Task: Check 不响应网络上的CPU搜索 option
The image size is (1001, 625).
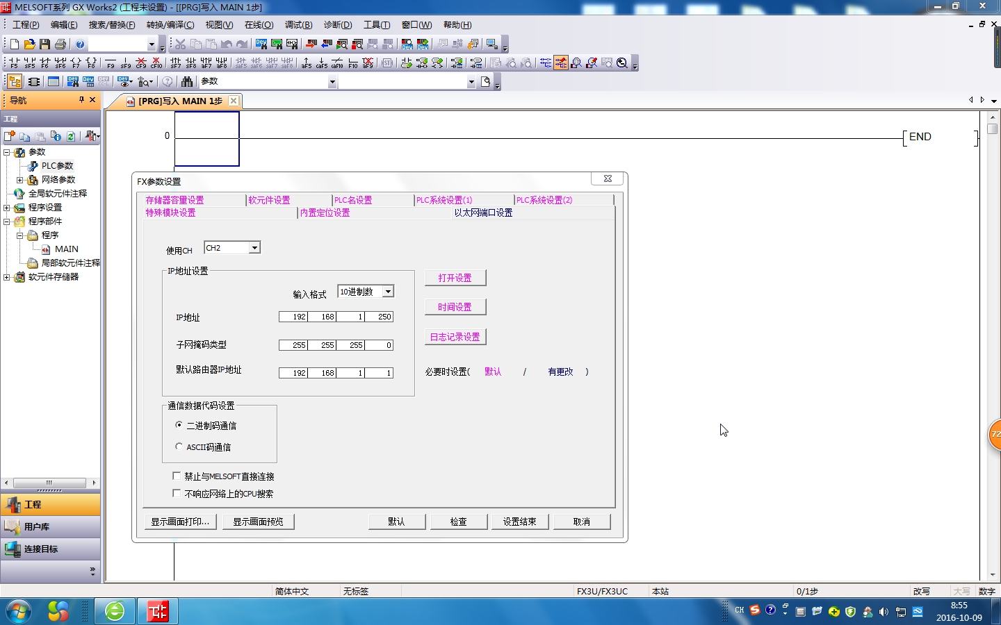Action: pyautogui.click(x=177, y=494)
